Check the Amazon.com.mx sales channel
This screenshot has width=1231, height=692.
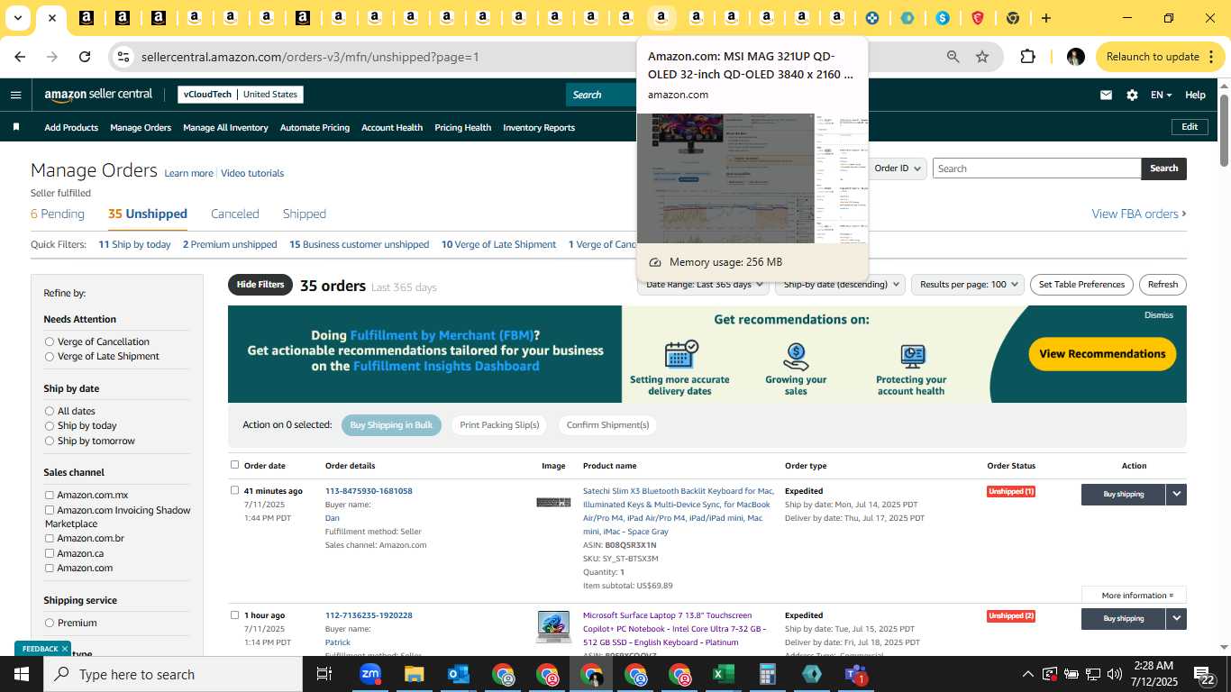[50, 495]
